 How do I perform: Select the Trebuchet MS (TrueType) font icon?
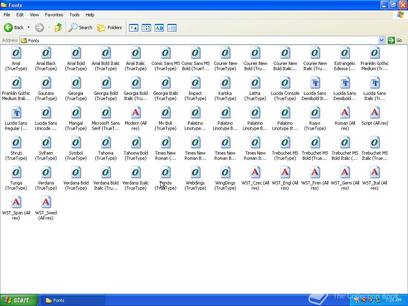tap(285, 143)
